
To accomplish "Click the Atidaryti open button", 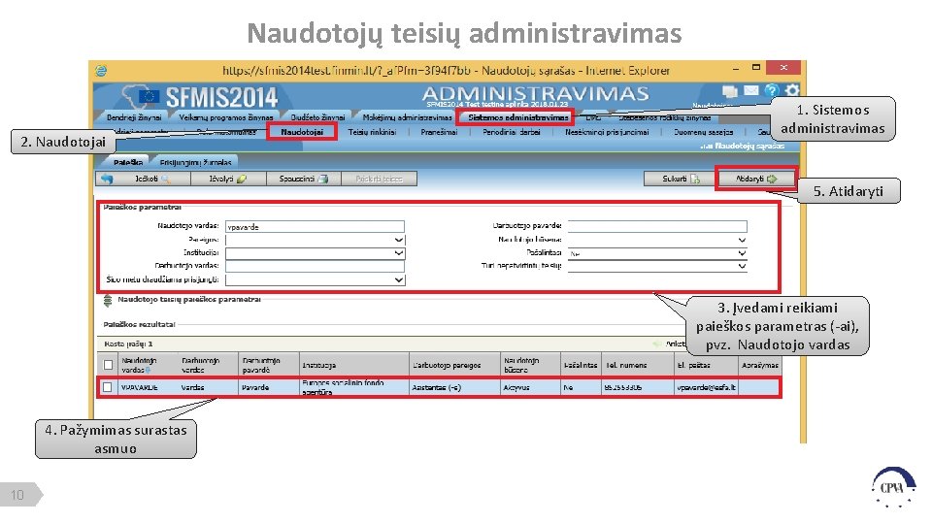I will pos(756,179).
